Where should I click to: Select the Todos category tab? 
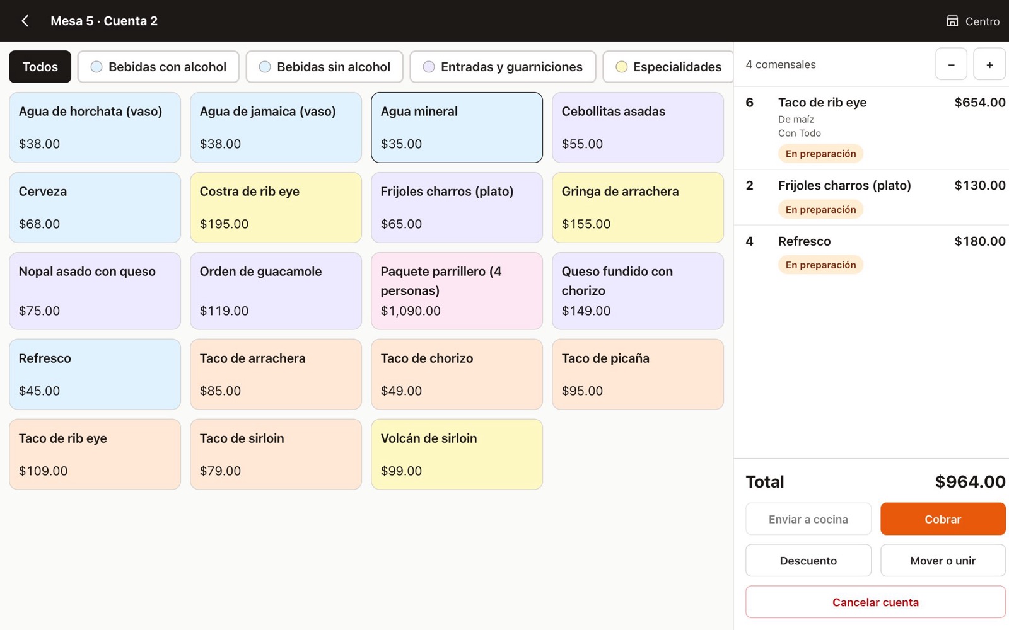(x=40, y=67)
